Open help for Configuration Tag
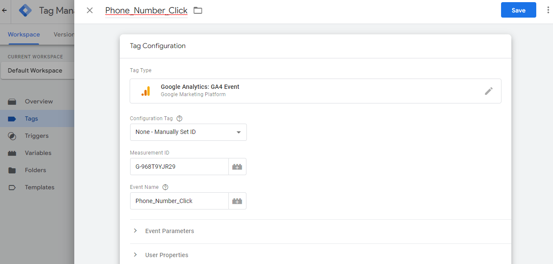The image size is (553, 264). tap(179, 118)
